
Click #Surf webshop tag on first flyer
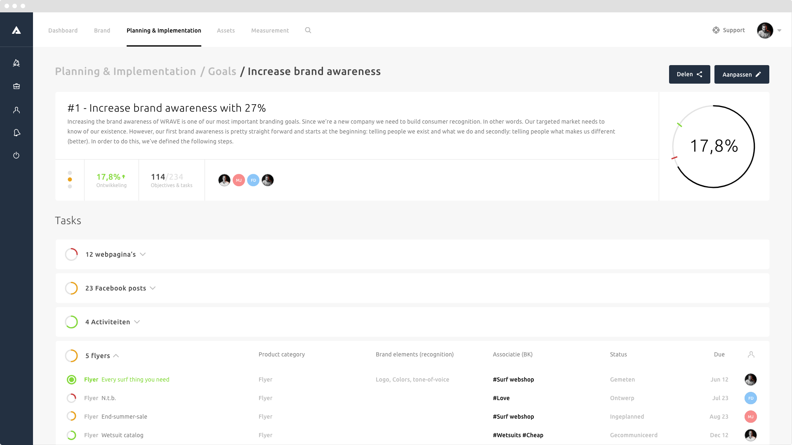(513, 379)
